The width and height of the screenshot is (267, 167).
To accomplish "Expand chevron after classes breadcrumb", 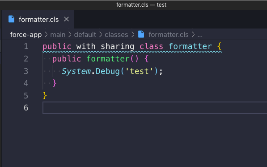I will tap(133, 35).
